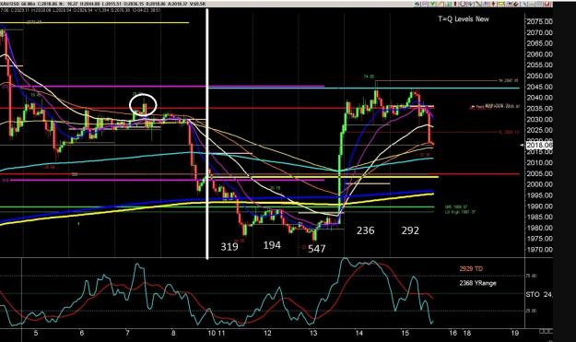
Task: Select the cyan horizontal line near 2044
Action: click(x=364, y=88)
